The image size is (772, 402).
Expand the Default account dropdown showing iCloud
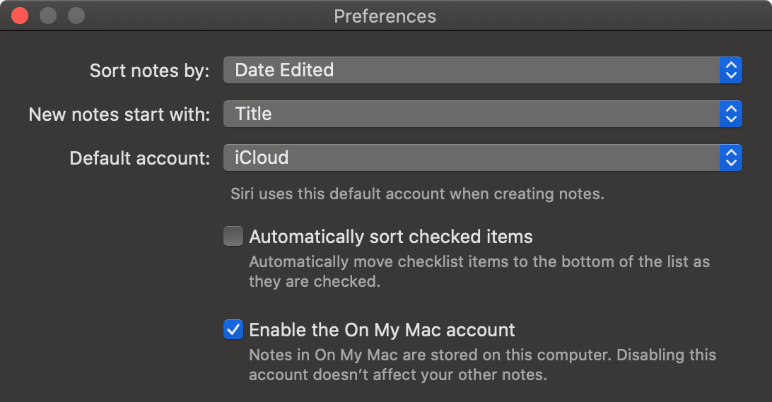coord(471,158)
